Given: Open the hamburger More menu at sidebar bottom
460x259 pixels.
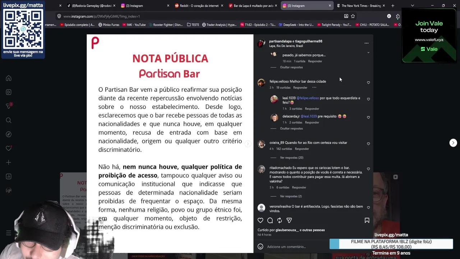Looking at the screenshot, I should pos(9,233).
